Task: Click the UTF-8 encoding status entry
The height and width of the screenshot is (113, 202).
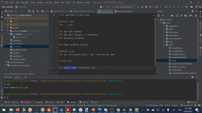Action: 168,105
